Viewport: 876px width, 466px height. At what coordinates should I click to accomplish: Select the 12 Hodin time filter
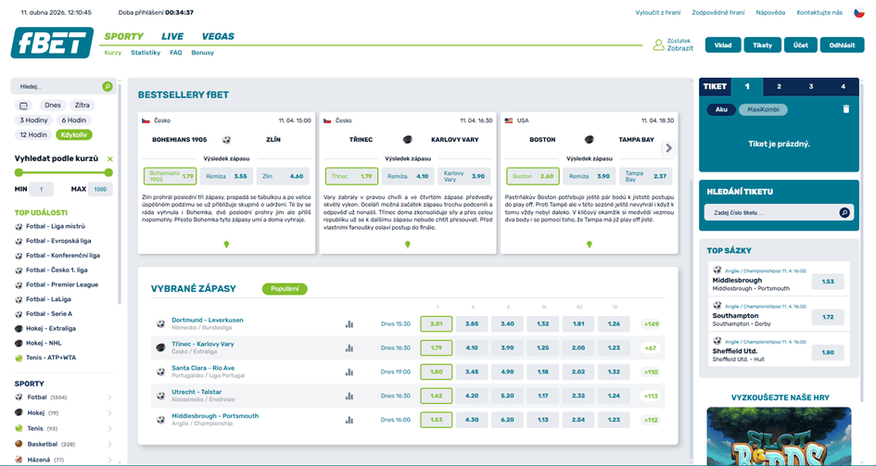[x=33, y=134]
